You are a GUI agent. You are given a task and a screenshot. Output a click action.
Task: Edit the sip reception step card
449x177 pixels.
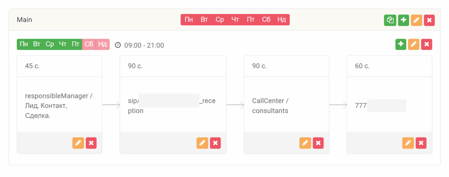tap(202, 143)
